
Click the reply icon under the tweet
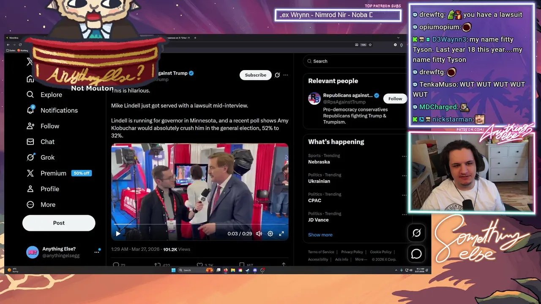(x=116, y=265)
